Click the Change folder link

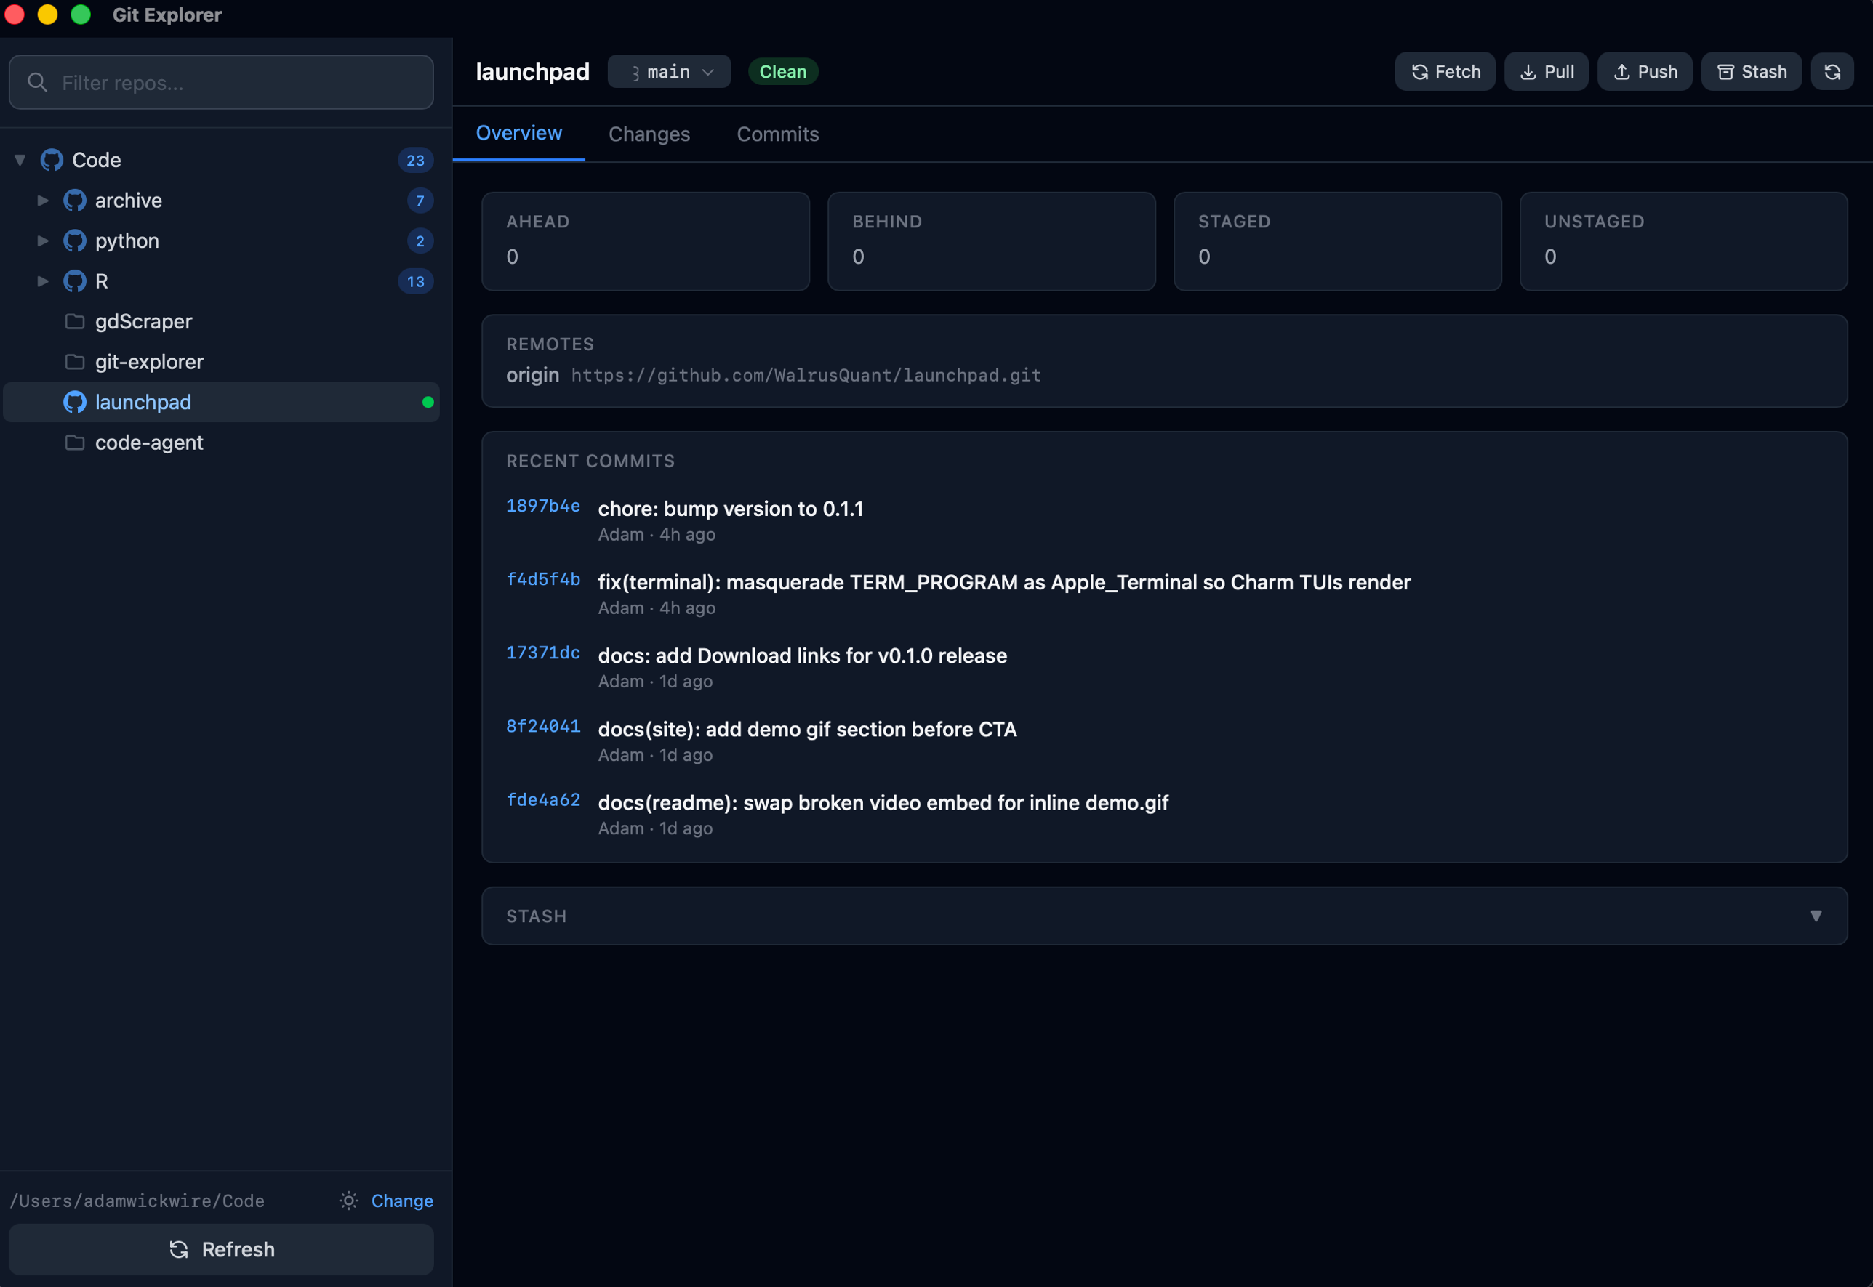(401, 1201)
